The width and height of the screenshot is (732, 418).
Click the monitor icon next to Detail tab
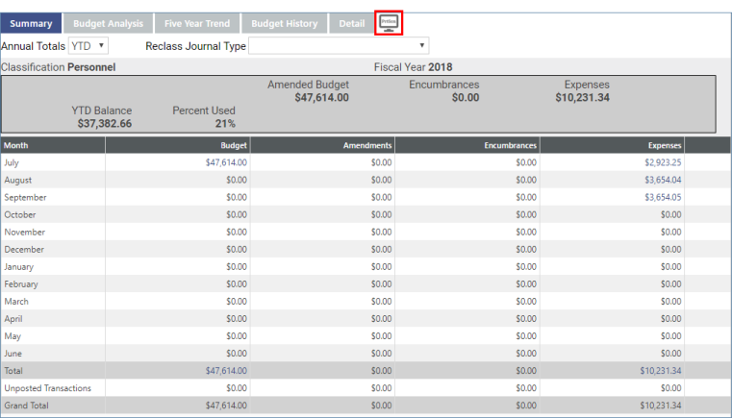pos(389,23)
